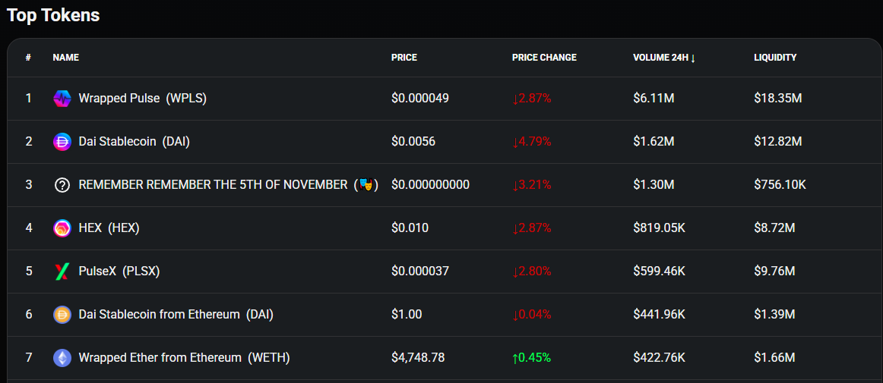The width and height of the screenshot is (883, 383).
Task: Open Wrapped Ether from Ethereum (WETH) link
Action: click(x=184, y=358)
